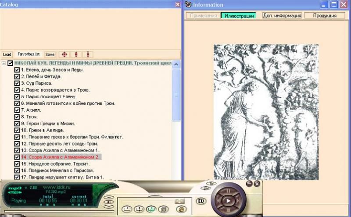Toggle checkbox for '10. Греки в Авлиде'
Screen dimensions: 351x217
[x=17, y=130]
